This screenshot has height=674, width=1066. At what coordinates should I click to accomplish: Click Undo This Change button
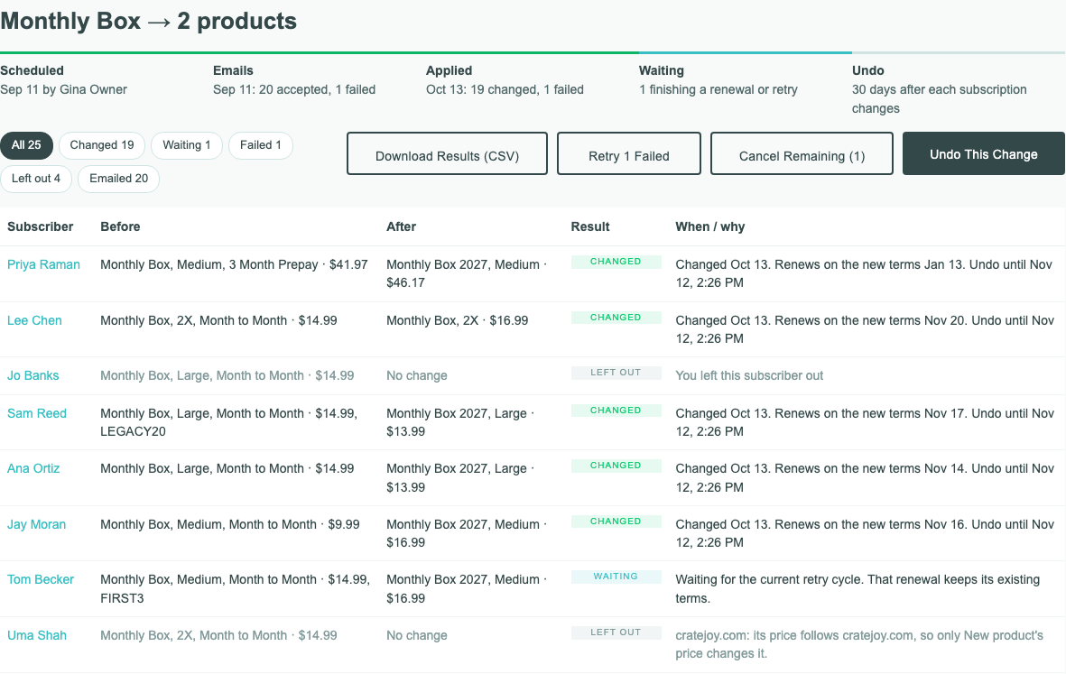coord(983,153)
